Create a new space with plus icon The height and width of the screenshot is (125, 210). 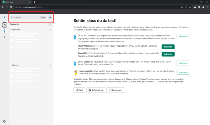point(4,37)
